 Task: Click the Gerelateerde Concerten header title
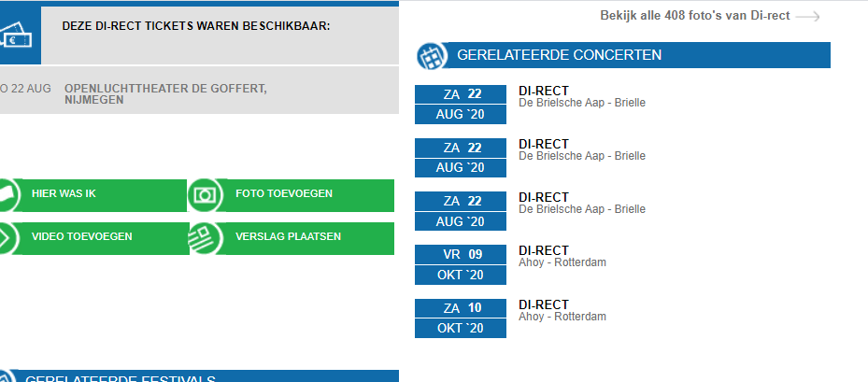(x=559, y=55)
